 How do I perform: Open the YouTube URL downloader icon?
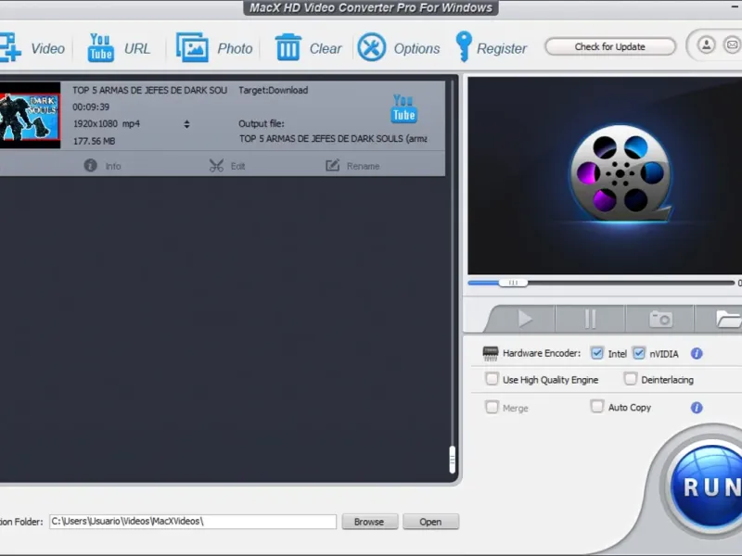tap(100, 47)
